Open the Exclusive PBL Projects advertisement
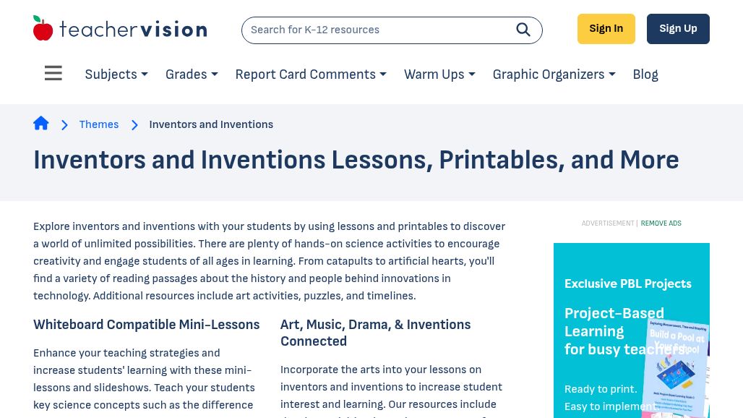 tap(627, 284)
